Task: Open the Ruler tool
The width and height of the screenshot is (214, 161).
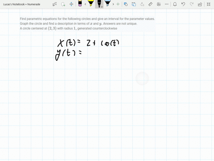Action: 150,4
